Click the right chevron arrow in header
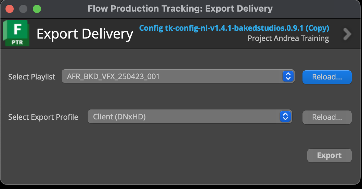The height and width of the screenshot is (189, 362). pyautogui.click(x=347, y=34)
